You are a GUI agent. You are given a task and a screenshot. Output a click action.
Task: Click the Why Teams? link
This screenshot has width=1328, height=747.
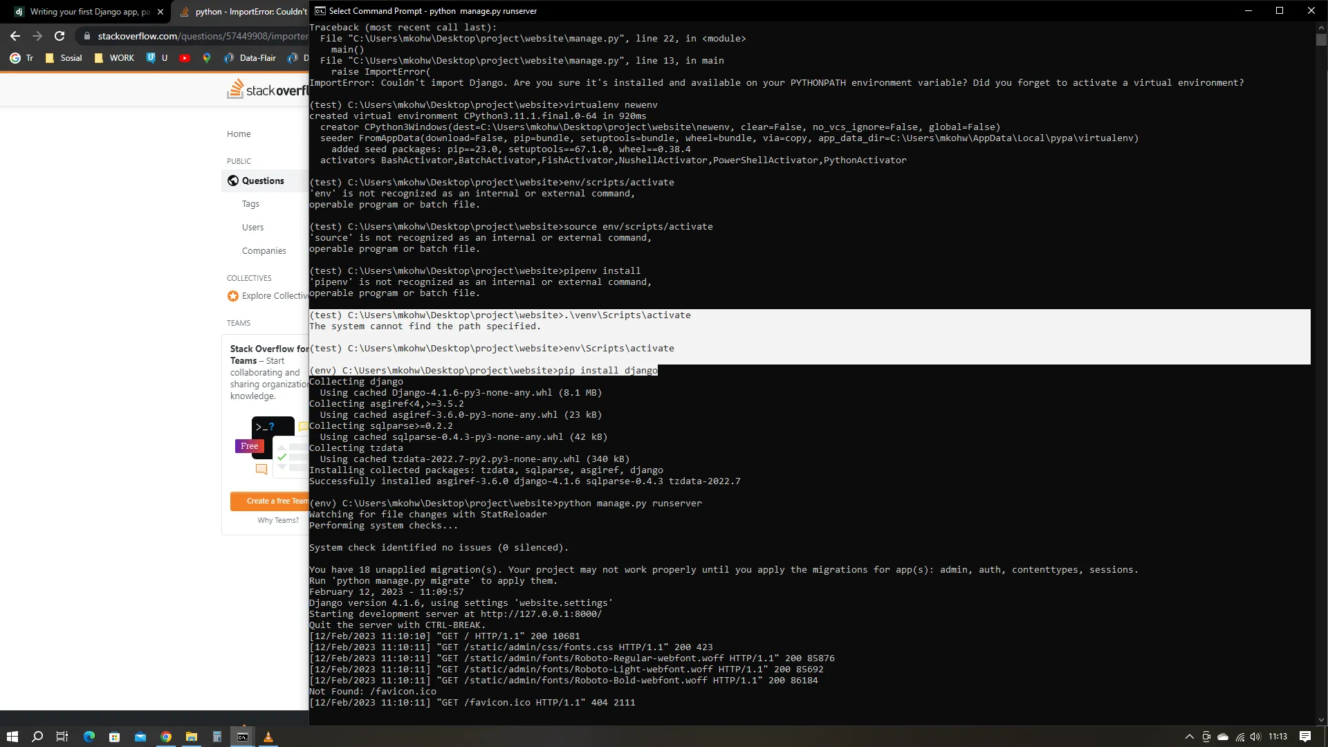coord(278,520)
